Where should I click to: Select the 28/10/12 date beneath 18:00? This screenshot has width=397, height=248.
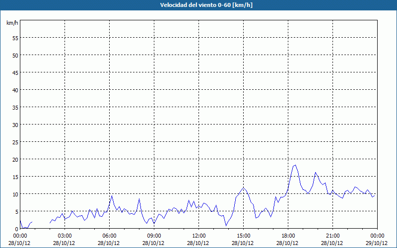(287, 243)
